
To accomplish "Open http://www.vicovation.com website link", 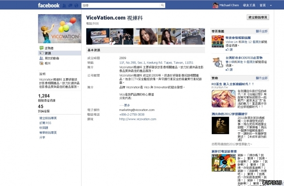I will click(x=138, y=119).
